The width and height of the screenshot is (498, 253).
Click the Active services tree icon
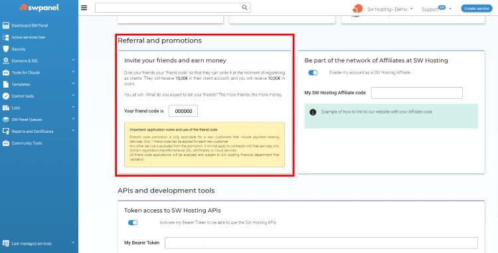pos(6,37)
